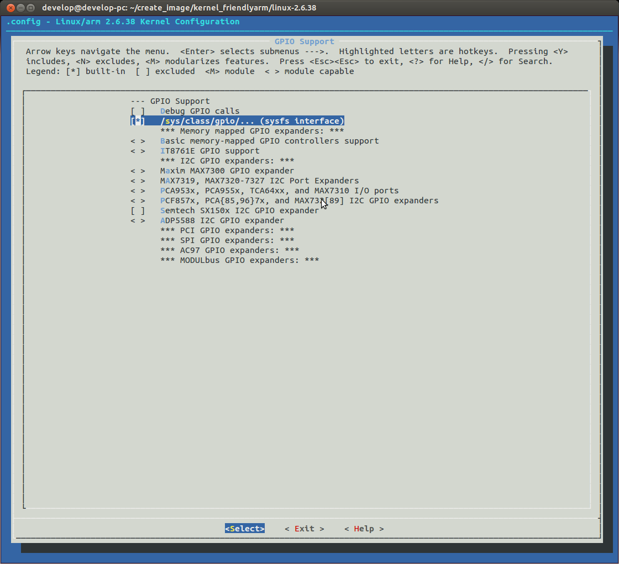
Task: Click the terminal window title bar text
Action: point(179,8)
